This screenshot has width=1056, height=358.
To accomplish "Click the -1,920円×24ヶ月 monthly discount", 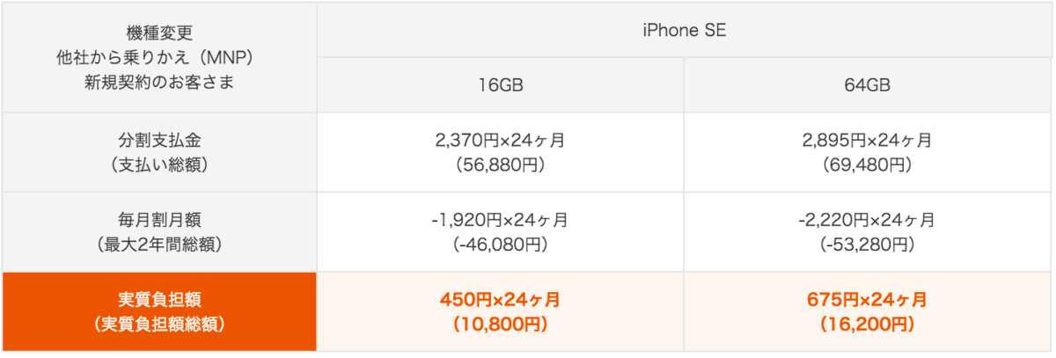I will (499, 220).
